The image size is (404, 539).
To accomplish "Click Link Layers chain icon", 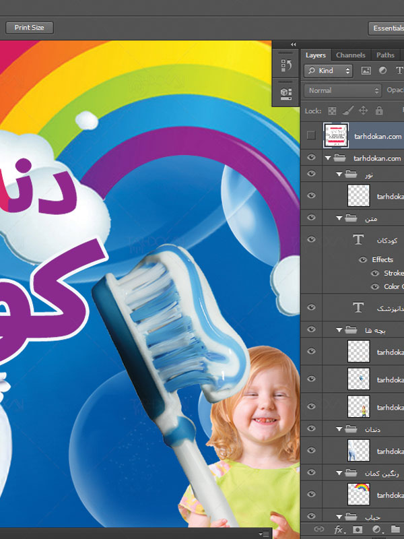I will [319, 530].
